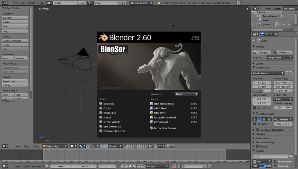Open the Render properties camera tab icon
This screenshot has height=169, width=298.
[x=262, y=34]
